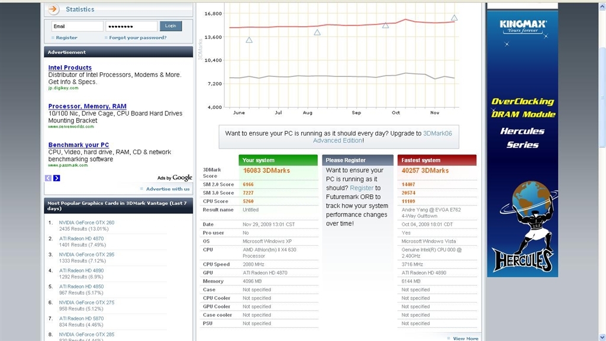
Task: Open the Benchmark your PC ad link
Action: (x=79, y=145)
